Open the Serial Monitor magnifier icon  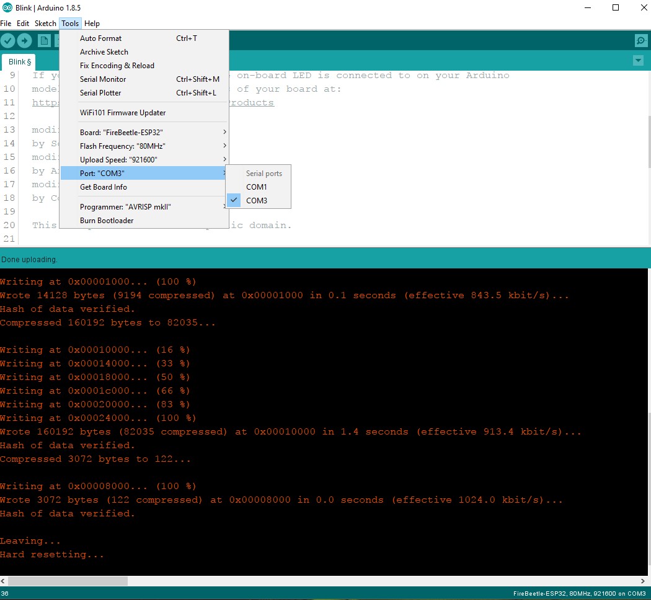point(641,40)
